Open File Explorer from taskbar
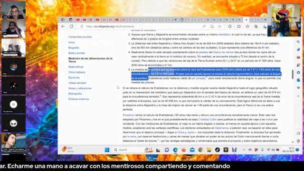Screen dimensions: 304x171 pos(209,150)
